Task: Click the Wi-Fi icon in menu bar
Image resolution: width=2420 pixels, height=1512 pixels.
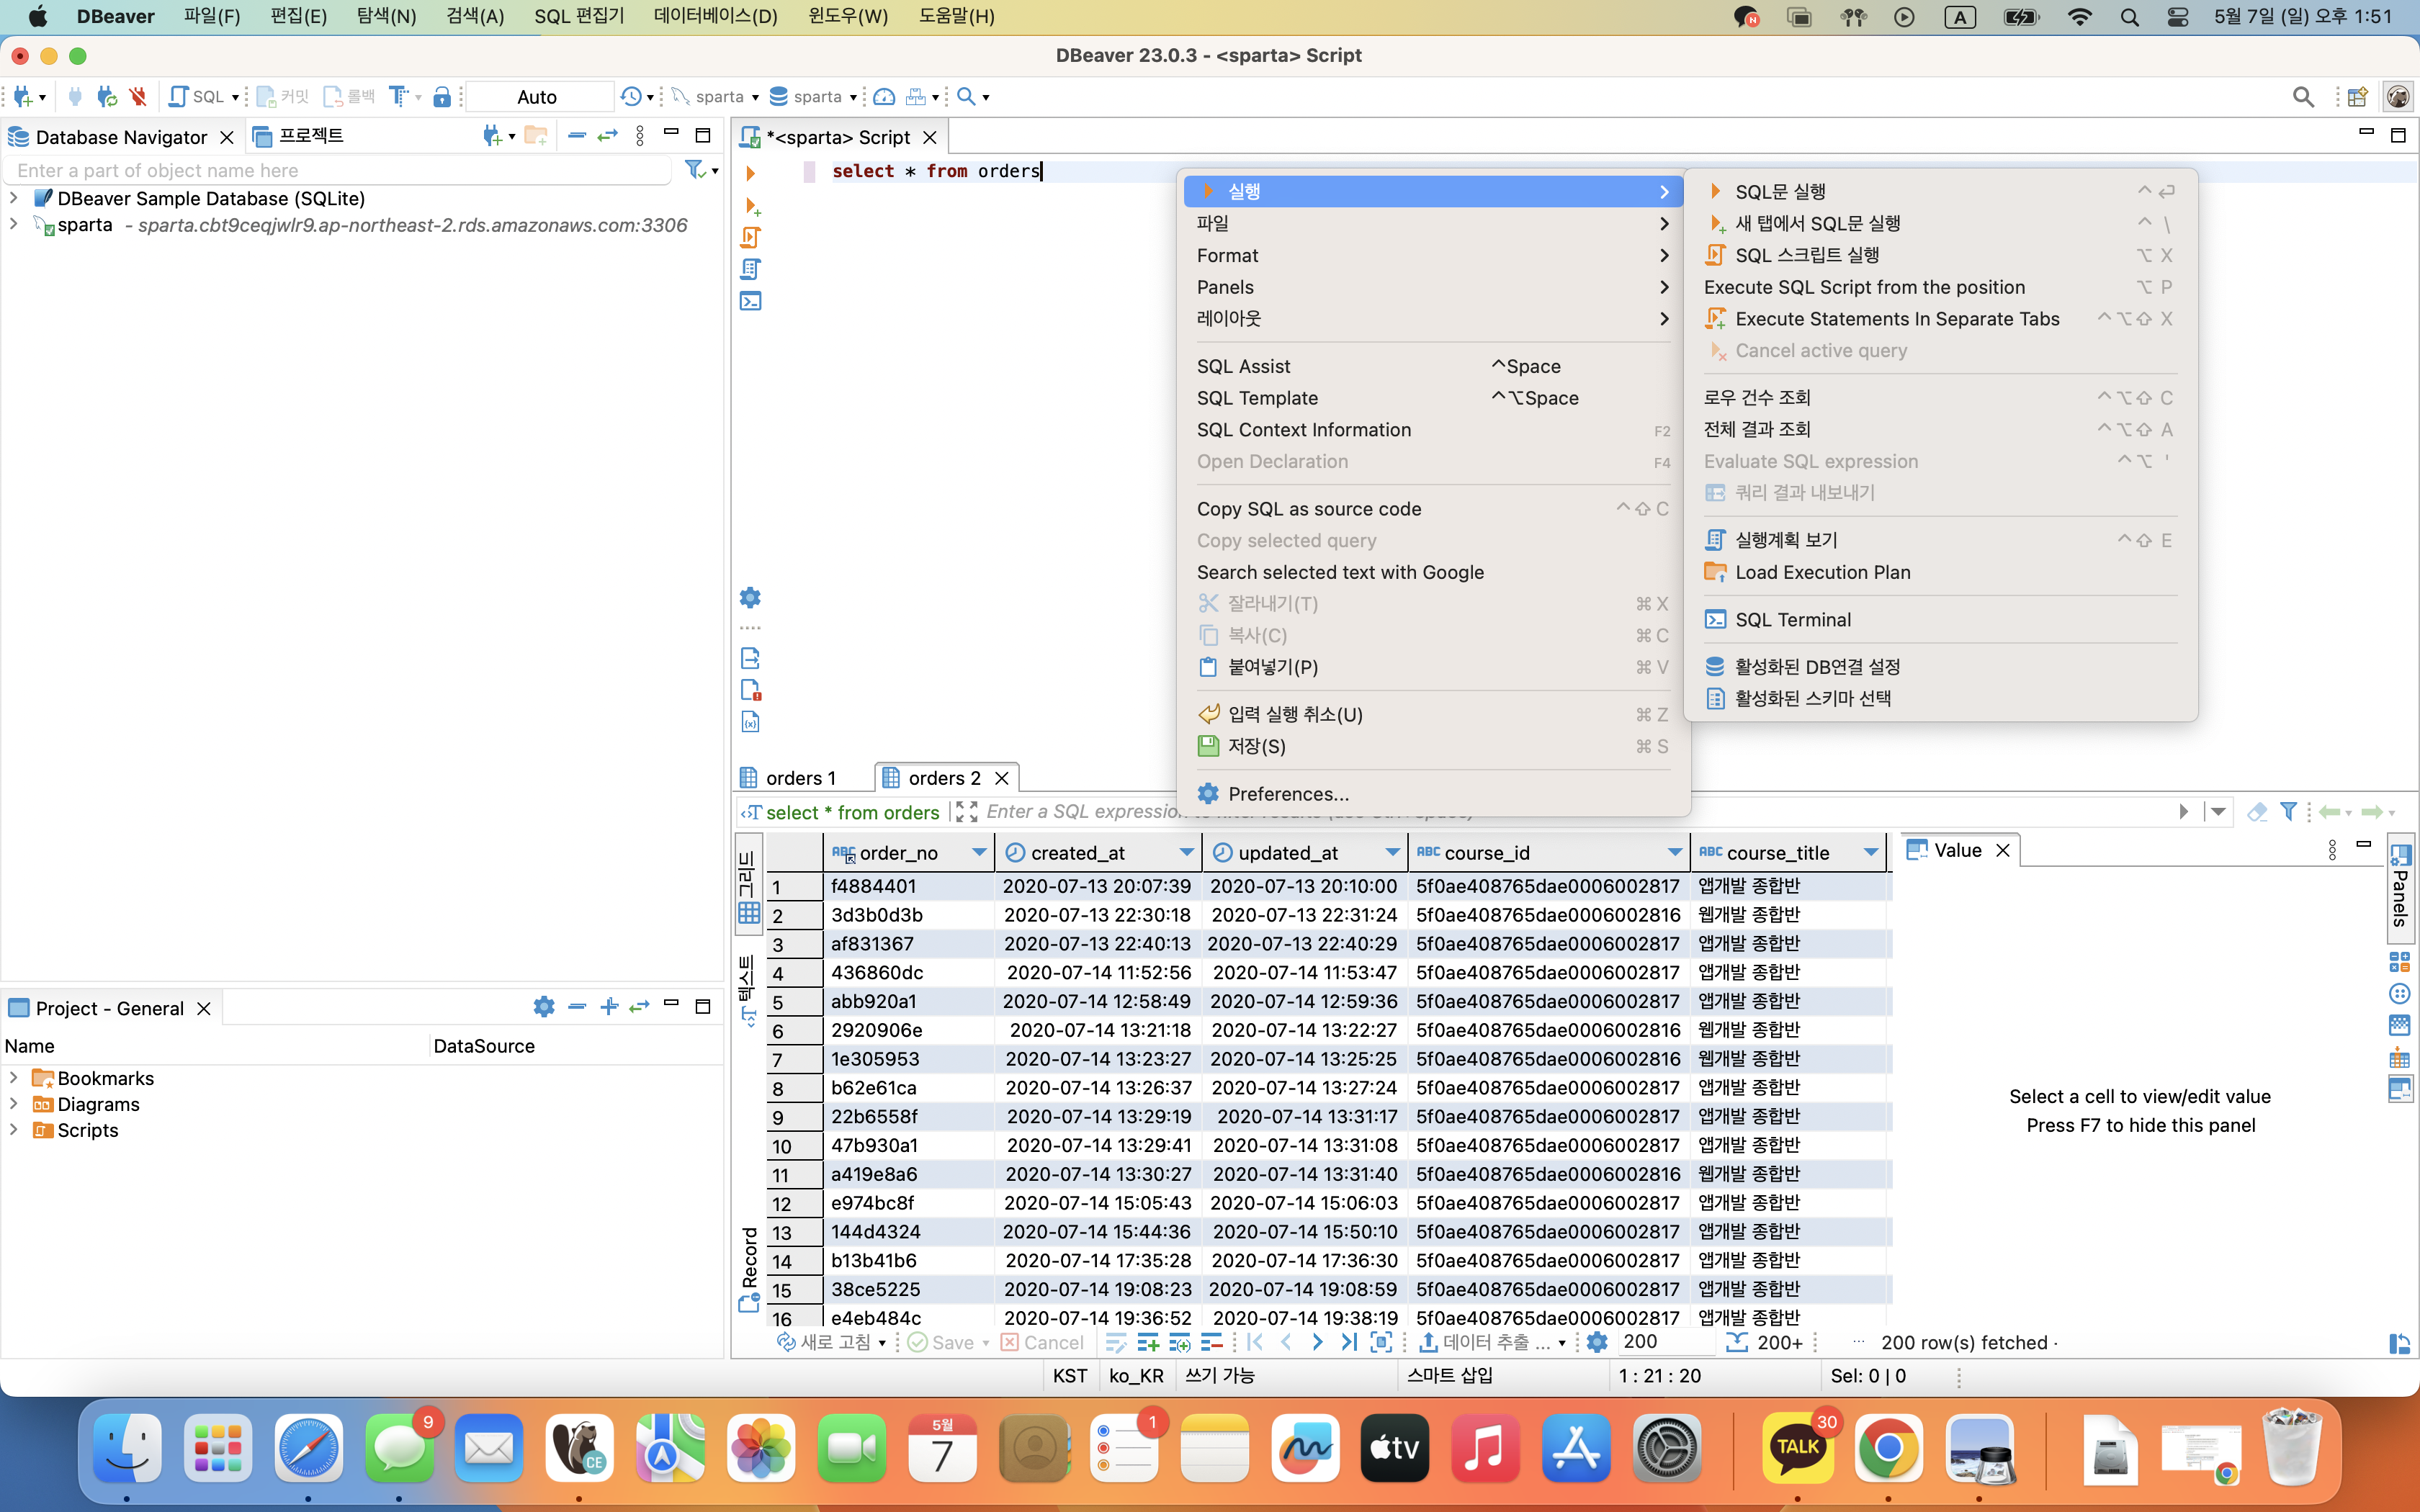Action: [2079, 16]
